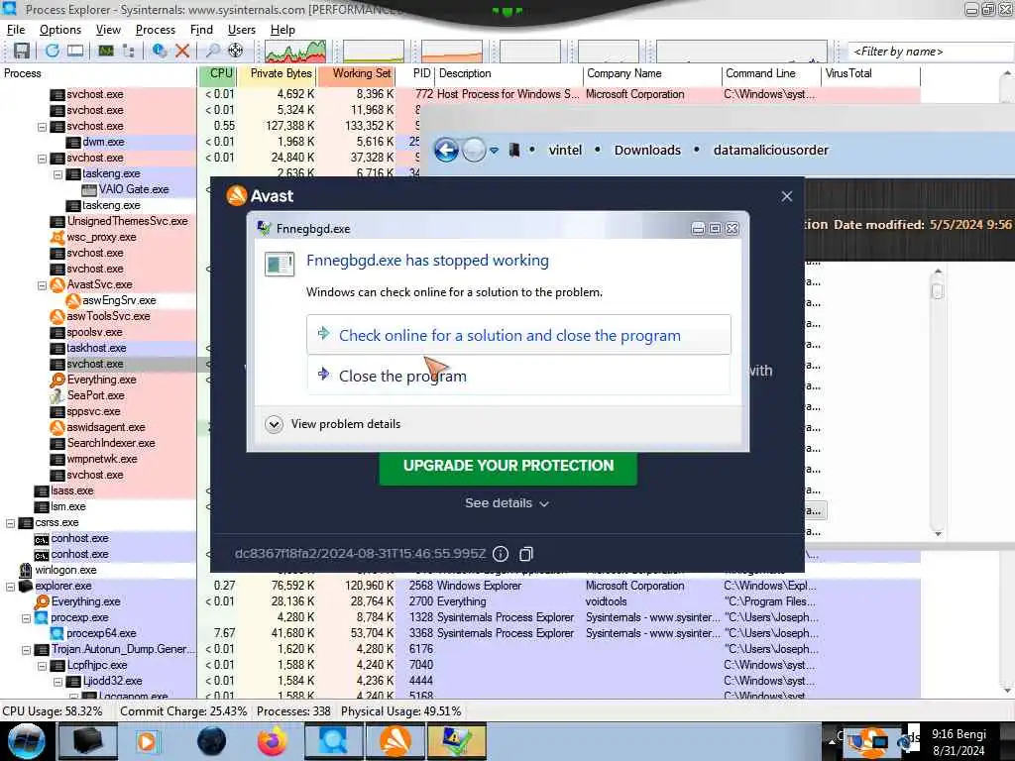Open the Find menu
1015x761 pixels.
(x=201, y=30)
